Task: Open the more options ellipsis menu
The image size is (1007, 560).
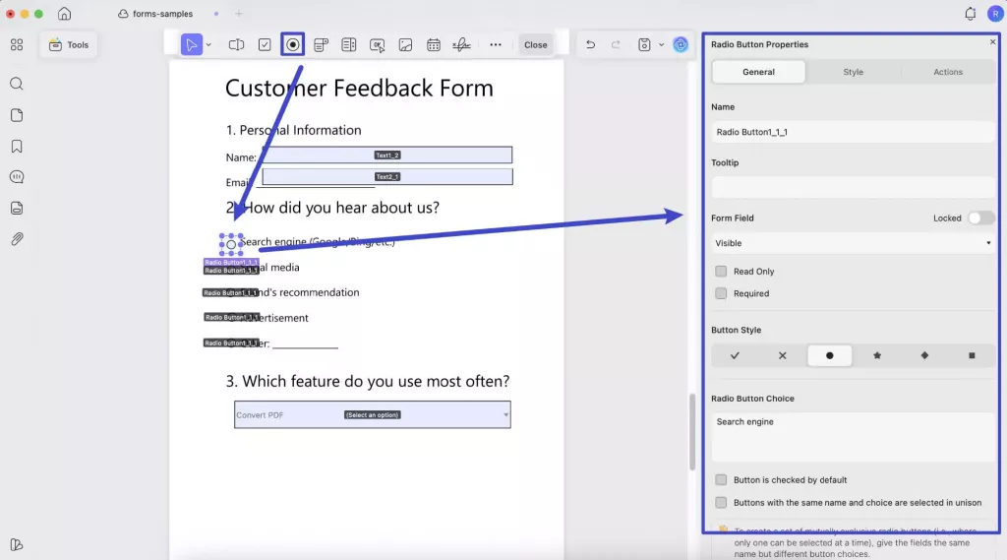Action: (496, 44)
